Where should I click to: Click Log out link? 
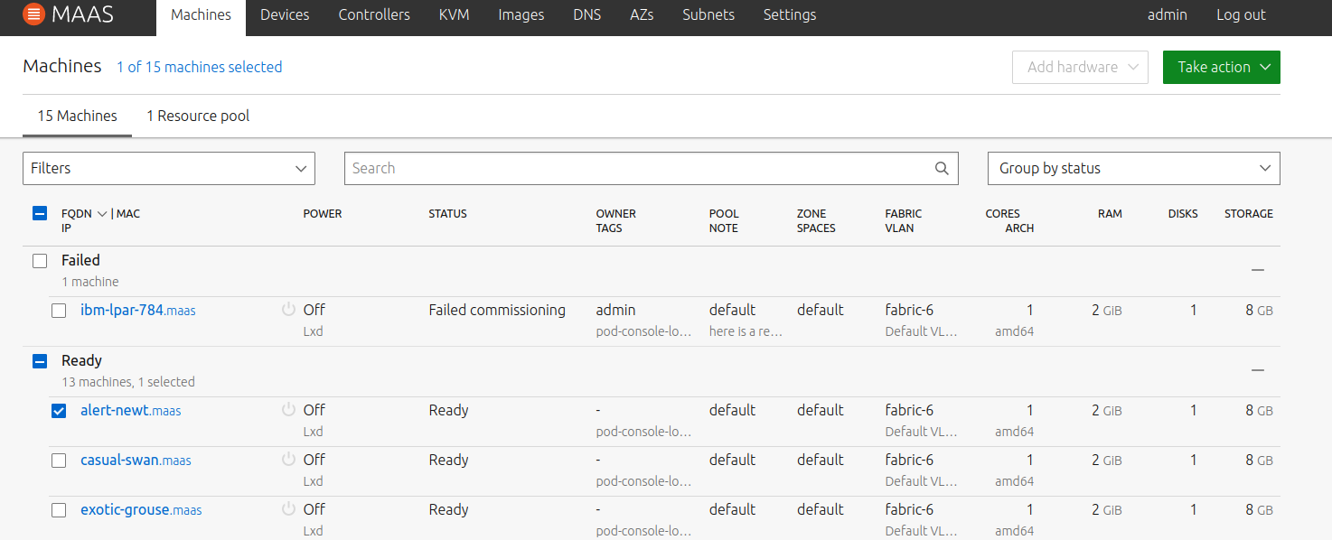tap(1241, 14)
